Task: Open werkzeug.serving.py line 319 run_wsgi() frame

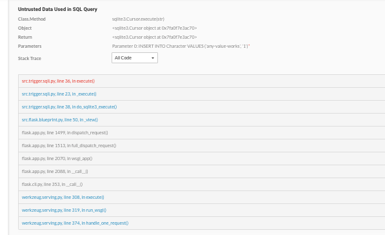Action: click(64, 210)
